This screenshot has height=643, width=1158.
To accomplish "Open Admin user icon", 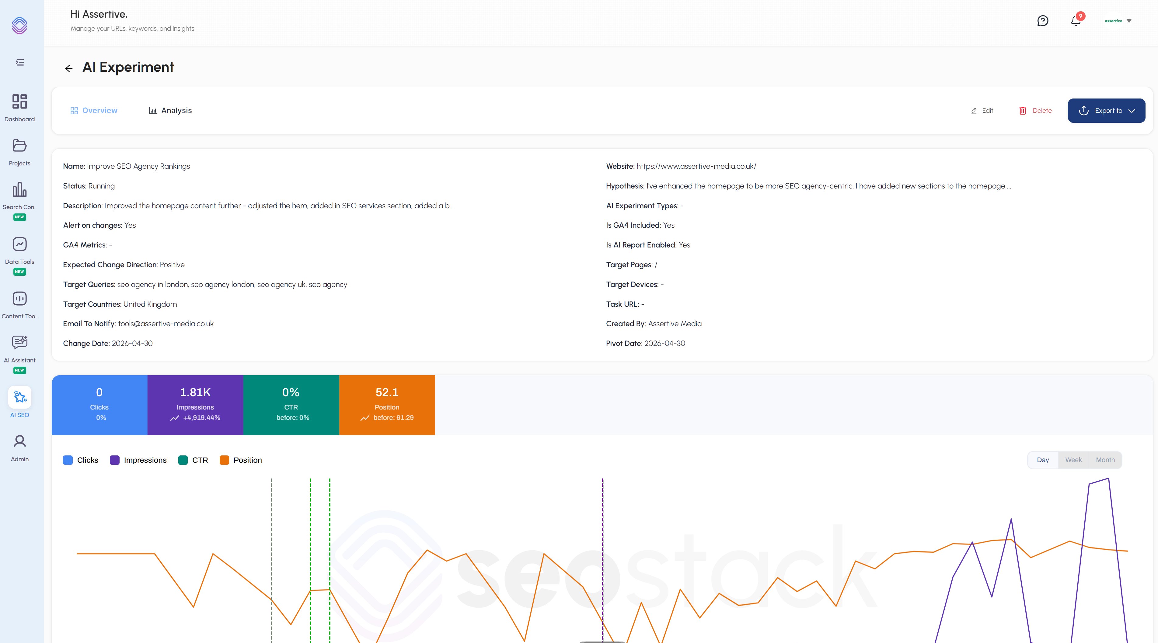I will [x=19, y=441].
